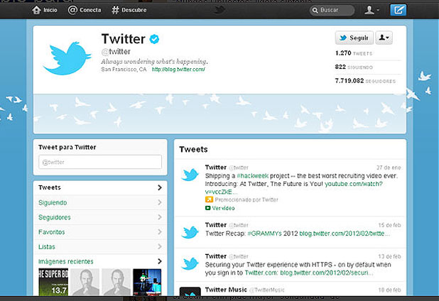Open the first Steve Jobs portrait thumbnail
439x301 pixels.
[x=85, y=282]
